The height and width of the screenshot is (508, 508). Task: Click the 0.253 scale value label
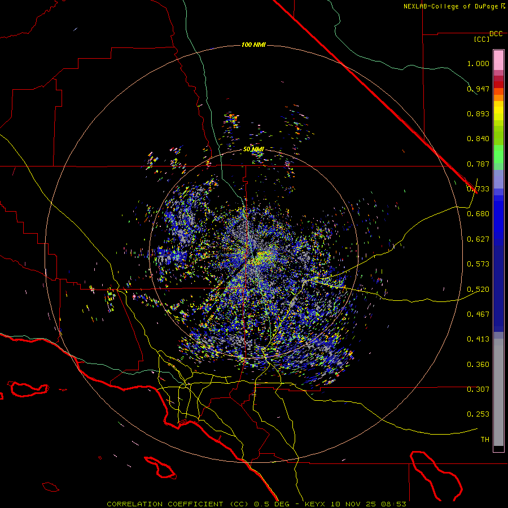pos(478,414)
